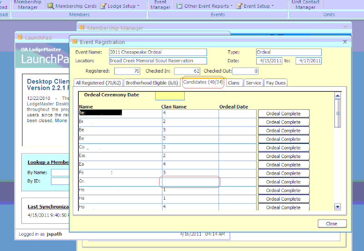The image size is (364, 251).
Task: Click Ordeal Complete for the Ho row
Action: coord(283,207)
